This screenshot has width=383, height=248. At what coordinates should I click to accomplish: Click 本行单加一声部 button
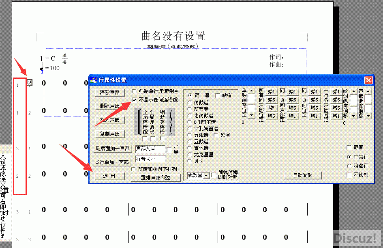point(112,162)
